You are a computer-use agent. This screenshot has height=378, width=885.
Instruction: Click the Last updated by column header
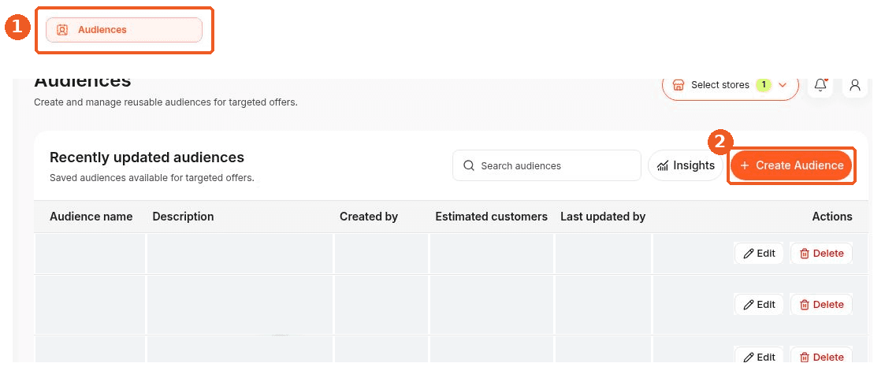point(603,217)
